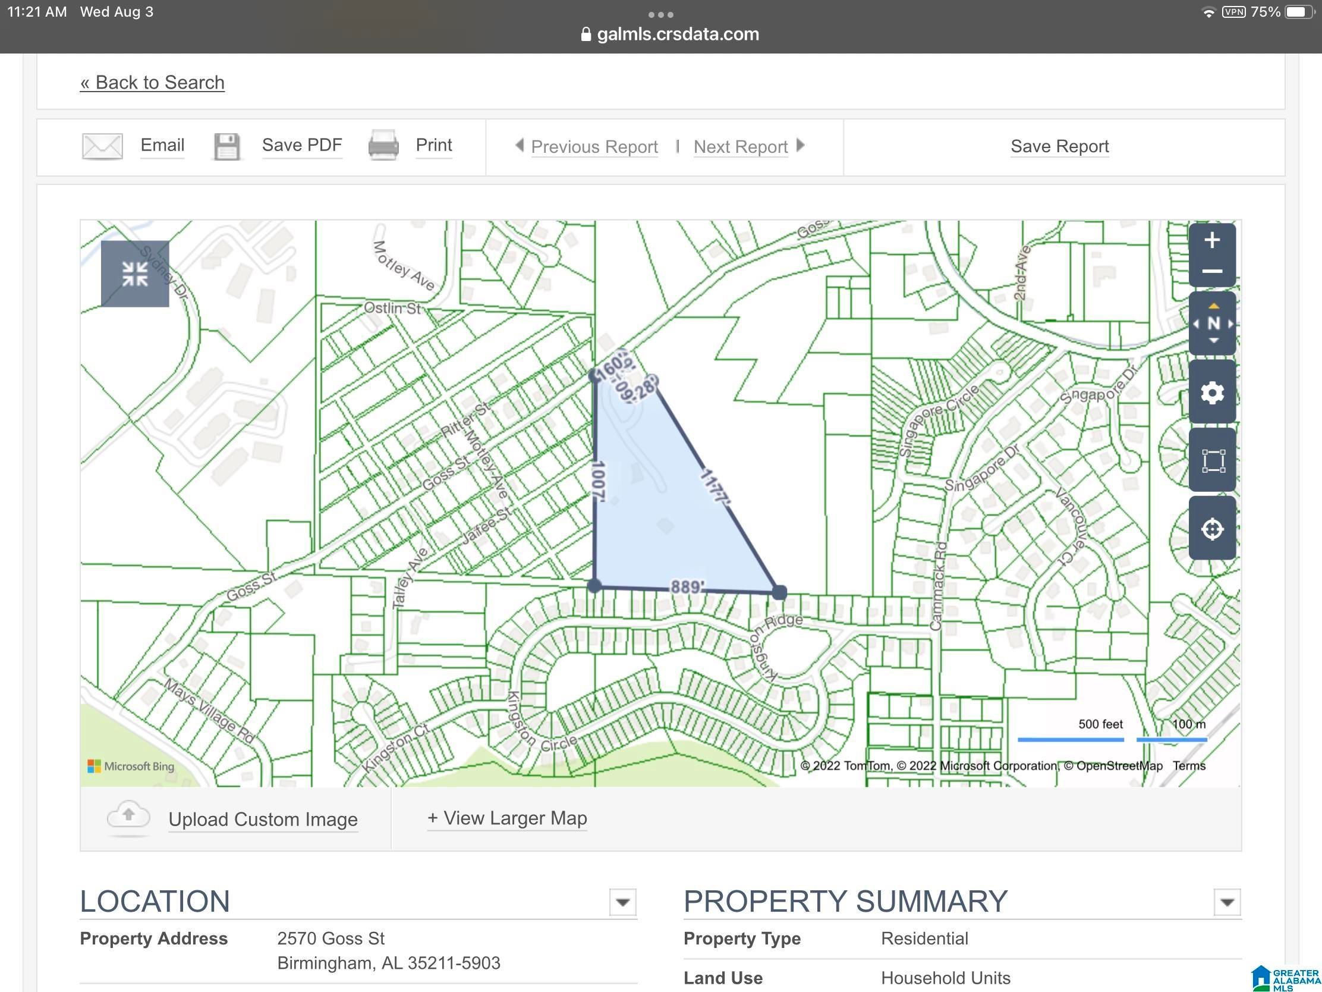Viewport: 1322px width, 992px height.
Task: Click the Cammack Rd label on map
Action: pos(938,585)
